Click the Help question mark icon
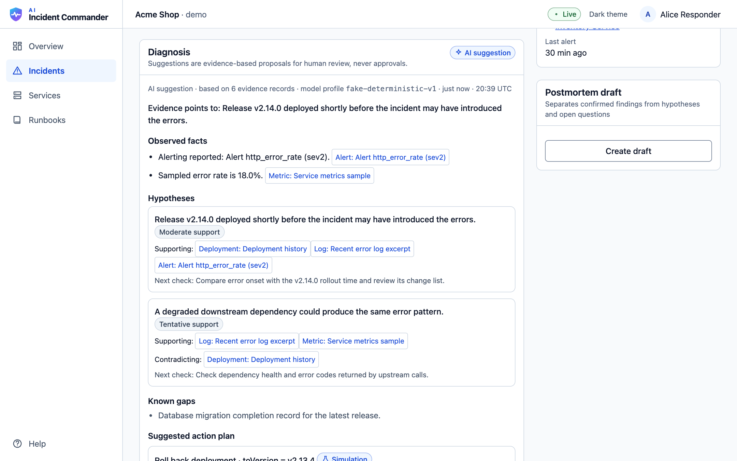The height and width of the screenshot is (461, 737). [17, 444]
